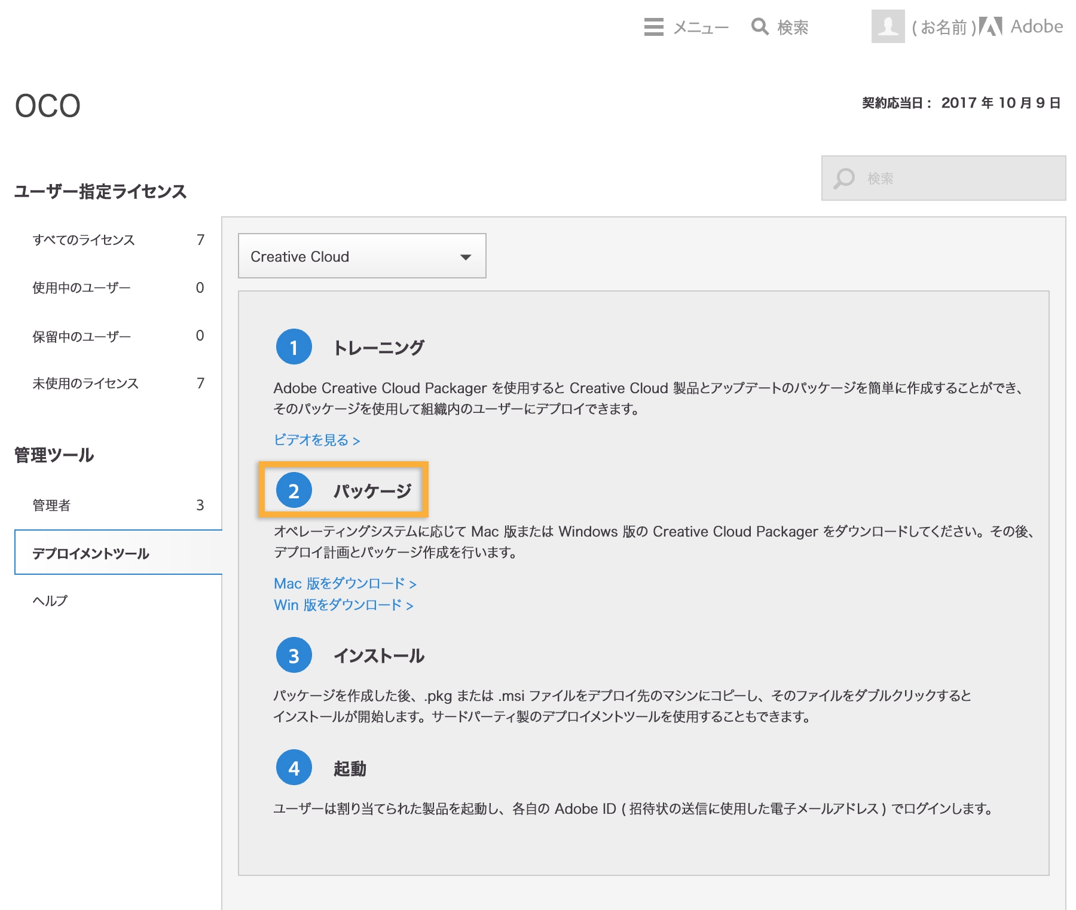Click the step 4 circle icon
This screenshot has height=910, width=1076.
294,768
